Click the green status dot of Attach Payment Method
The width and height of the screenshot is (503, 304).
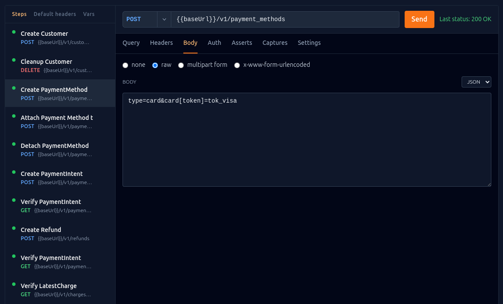[14, 116]
